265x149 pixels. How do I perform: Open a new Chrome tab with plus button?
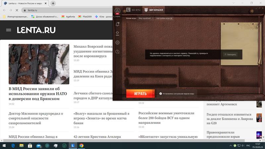(x=53, y=3)
